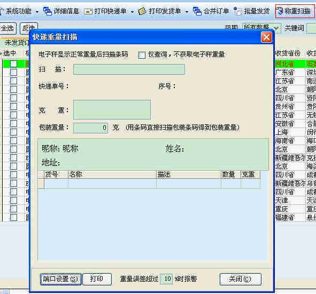The height and width of the screenshot is (294, 316).
Task: Click the 批量发货 toolbar icon
Action: [237, 11]
